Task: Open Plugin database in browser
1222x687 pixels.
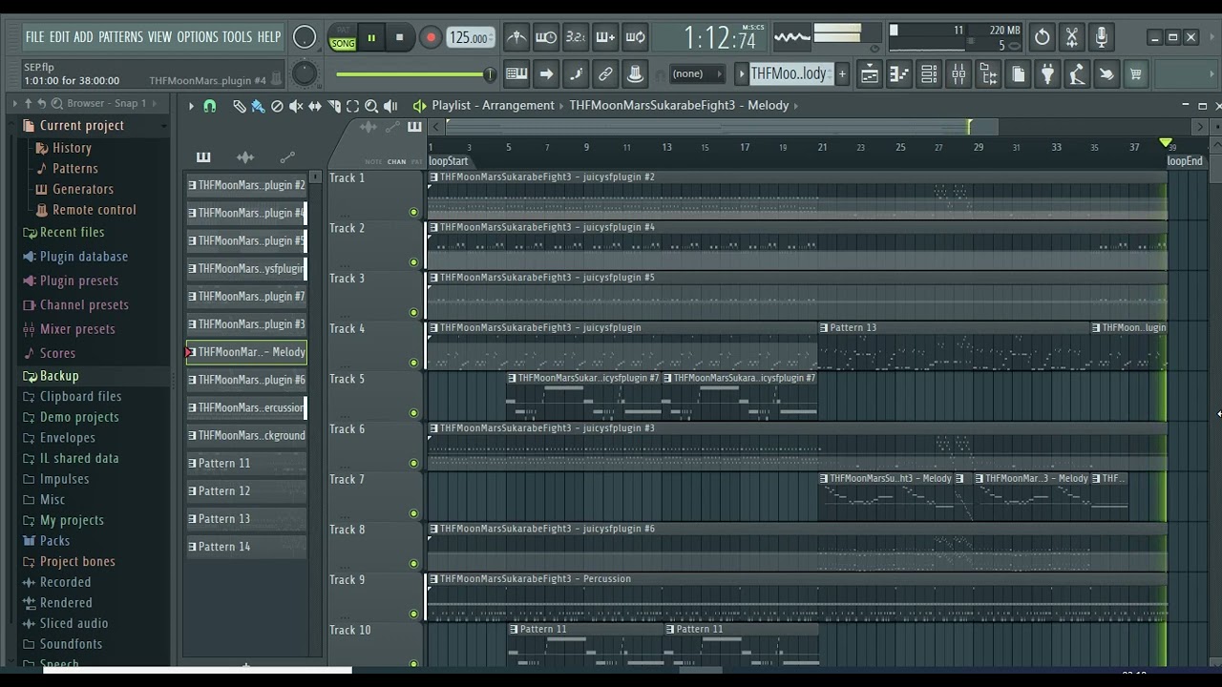Action: click(84, 257)
